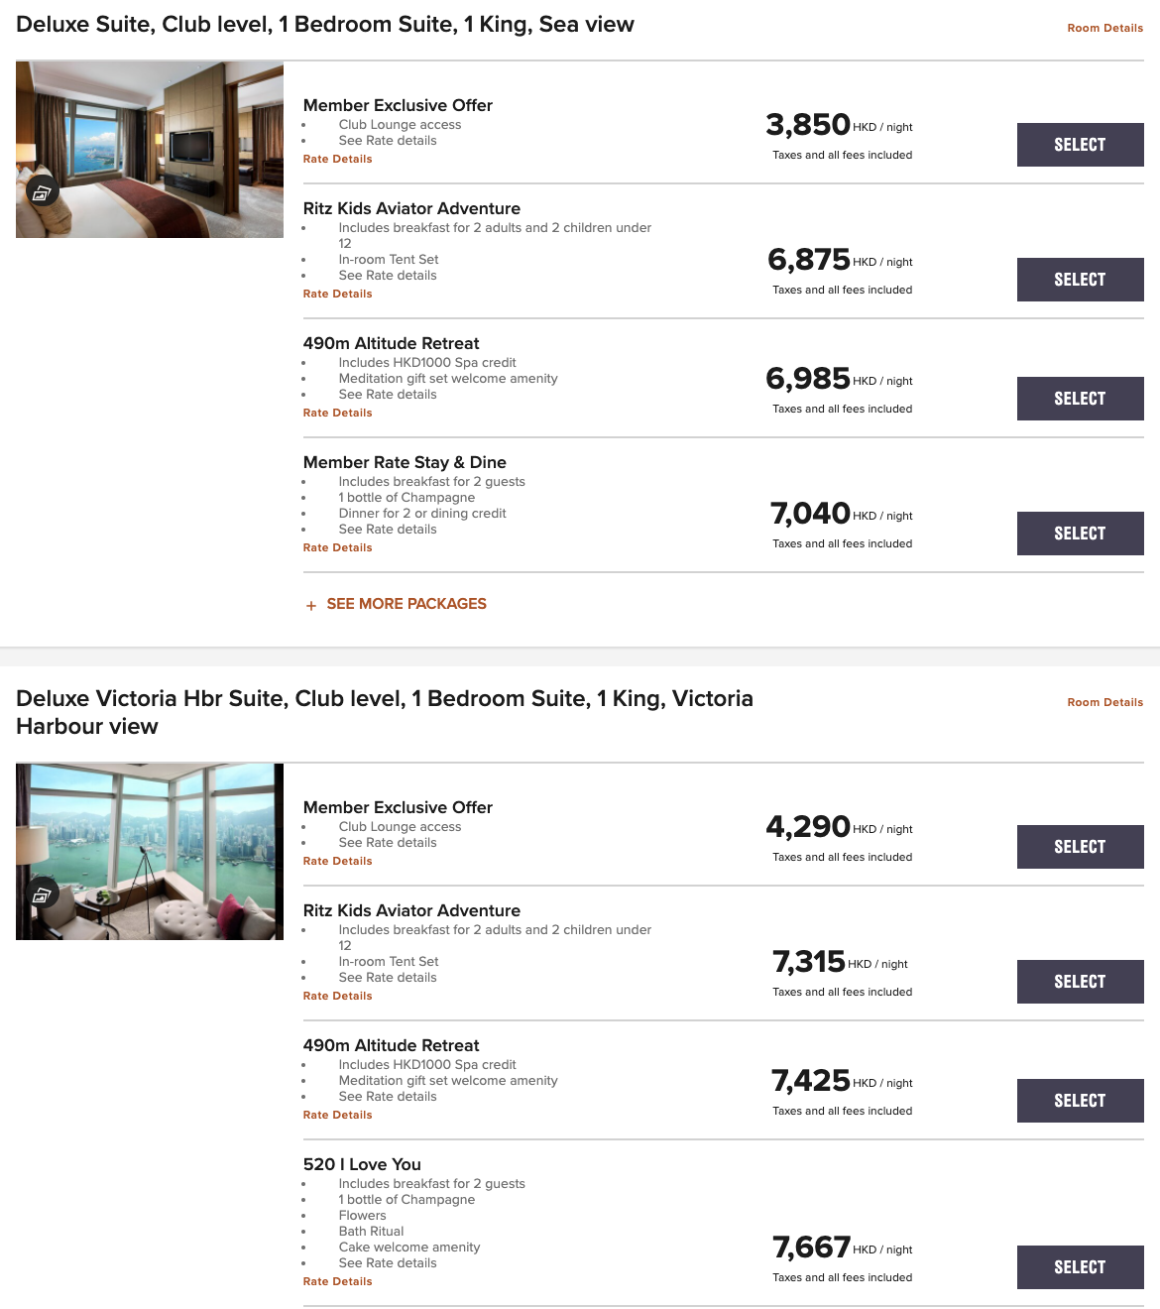This screenshot has height=1309, width=1160.
Task: Select the 7,425 HKD Altitude Retreat rate
Action: 1080,1101
